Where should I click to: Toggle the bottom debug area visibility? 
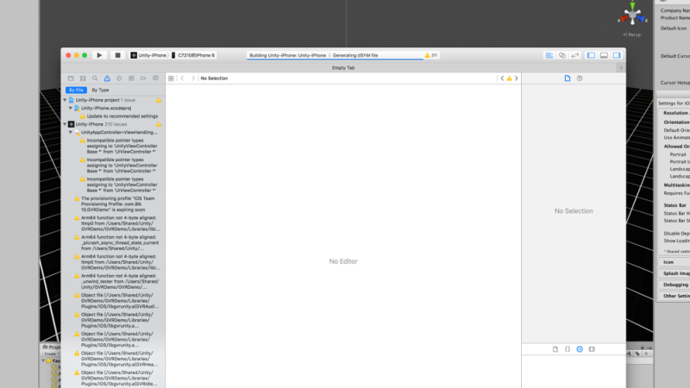(x=604, y=55)
